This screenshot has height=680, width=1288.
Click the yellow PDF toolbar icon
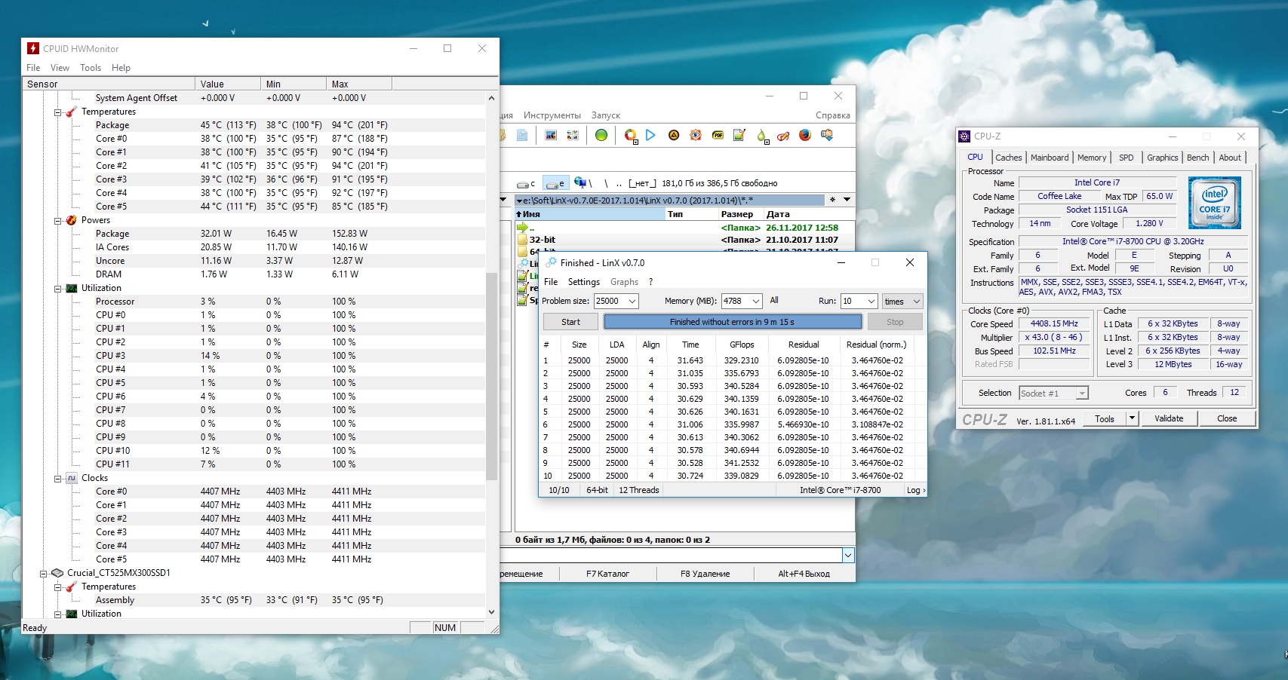[x=718, y=135]
